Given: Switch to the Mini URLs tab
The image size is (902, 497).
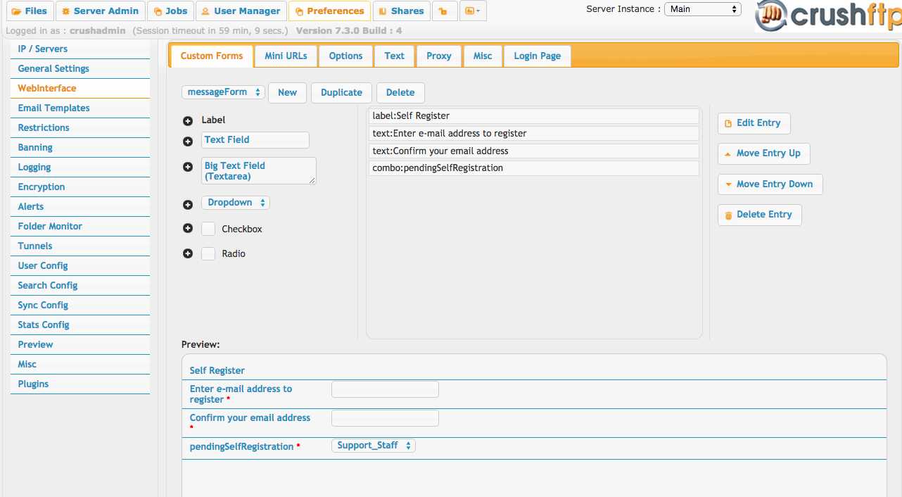Looking at the screenshot, I should coord(286,56).
